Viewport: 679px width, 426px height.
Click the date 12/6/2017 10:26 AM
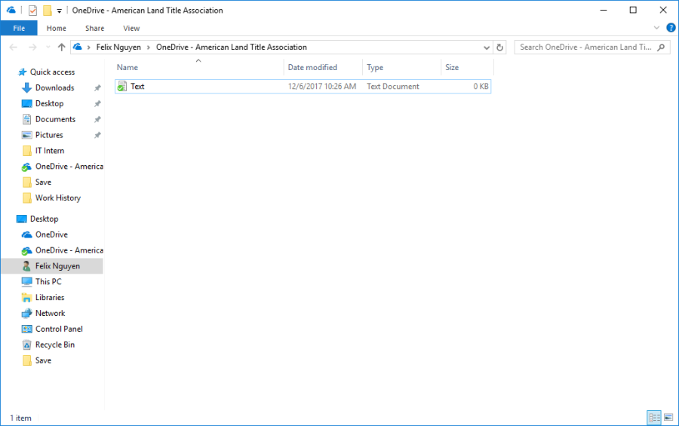pyautogui.click(x=321, y=86)
